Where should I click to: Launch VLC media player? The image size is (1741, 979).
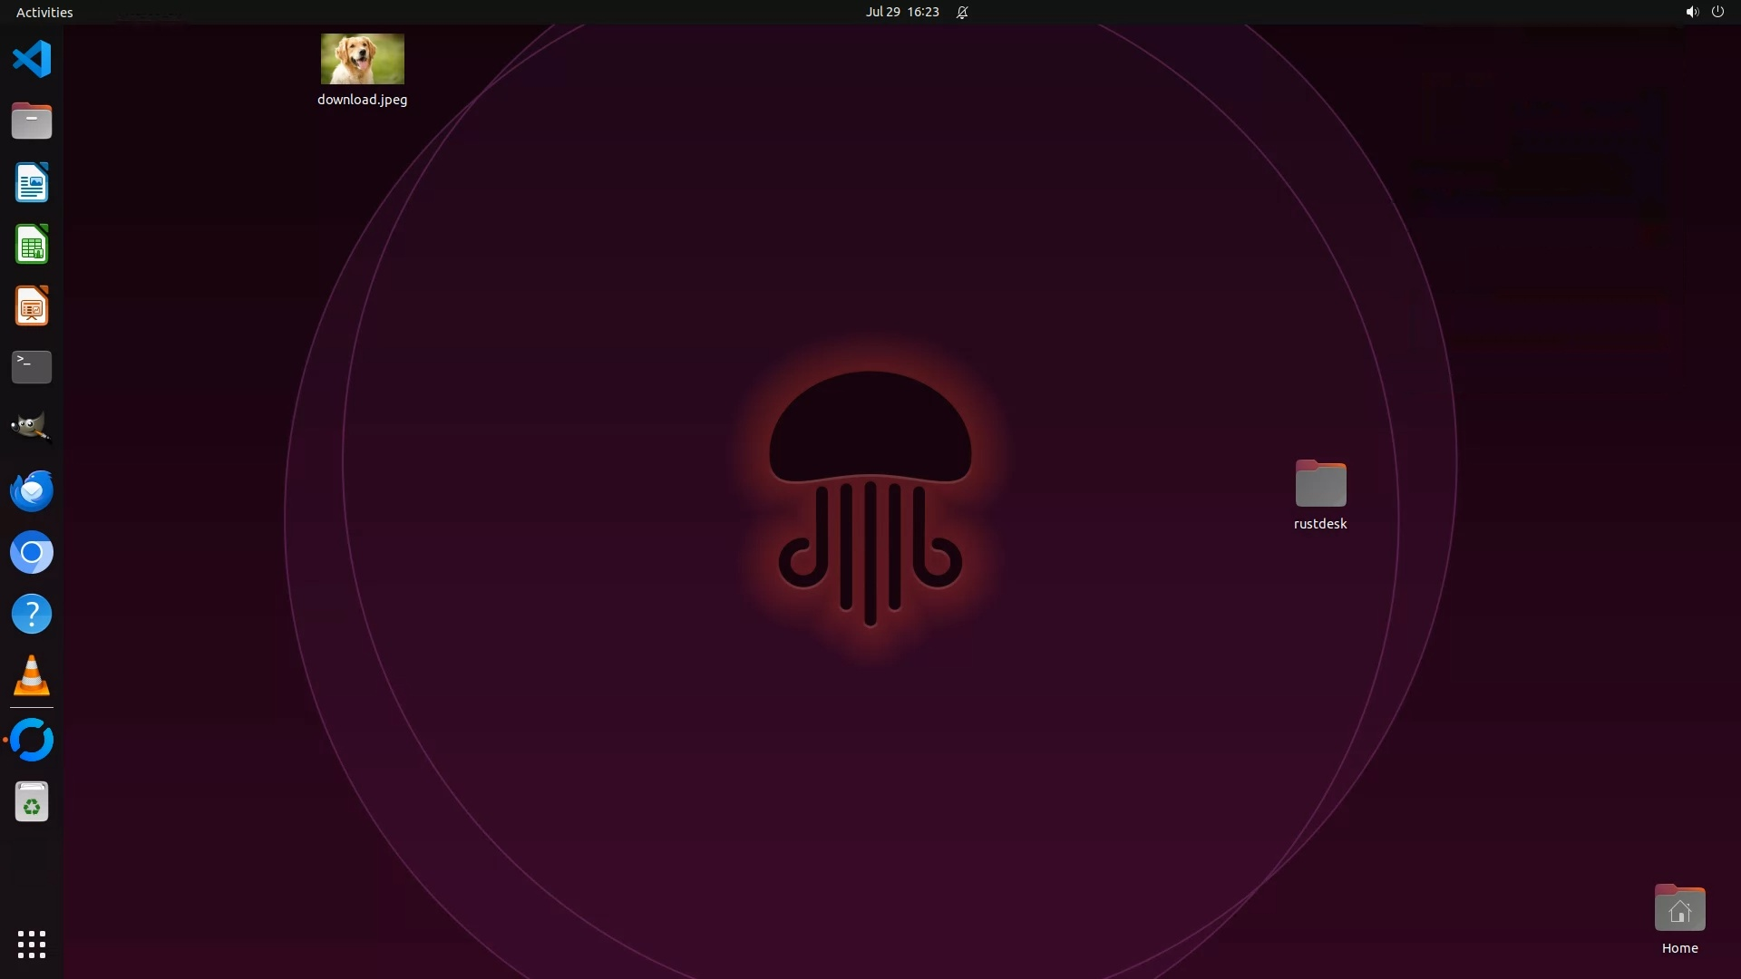coord(32,675)
